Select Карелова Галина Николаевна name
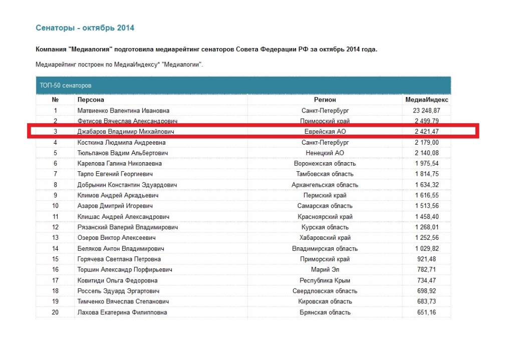 (x=119, y=163)
